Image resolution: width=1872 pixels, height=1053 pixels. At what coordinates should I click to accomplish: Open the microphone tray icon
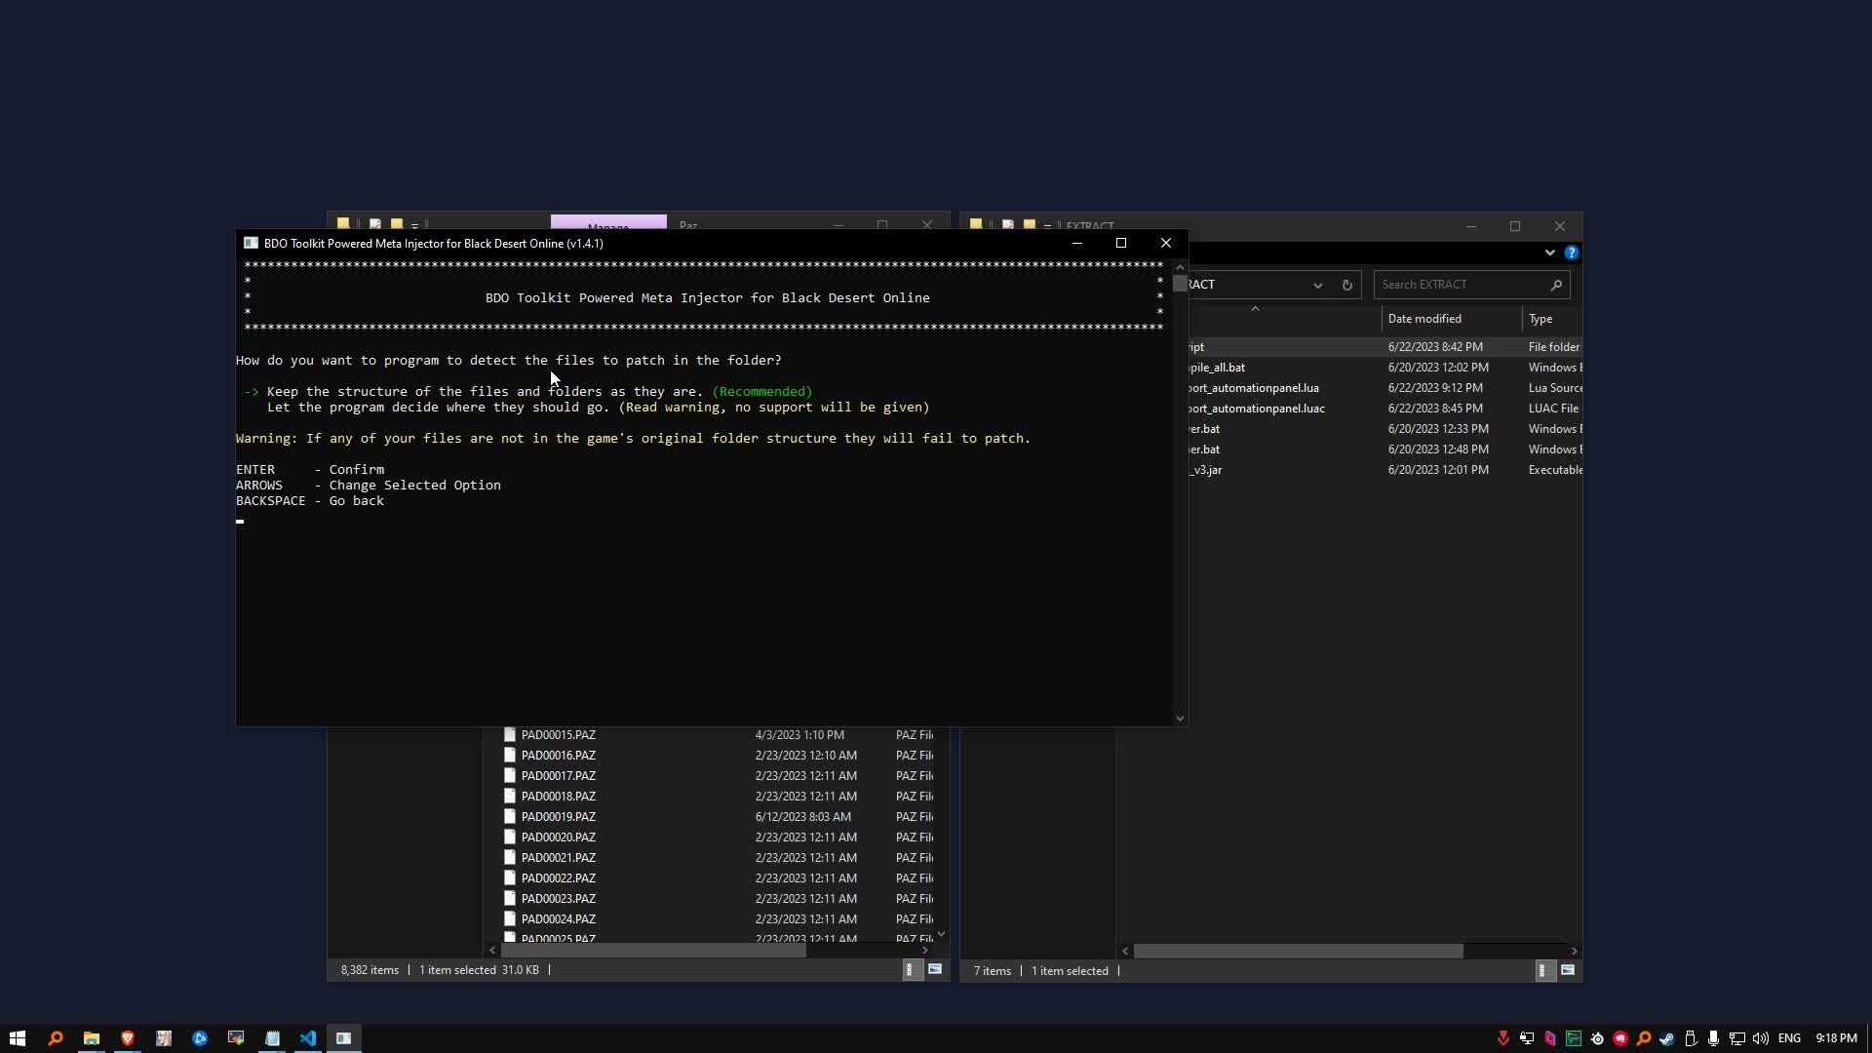1714,1038
